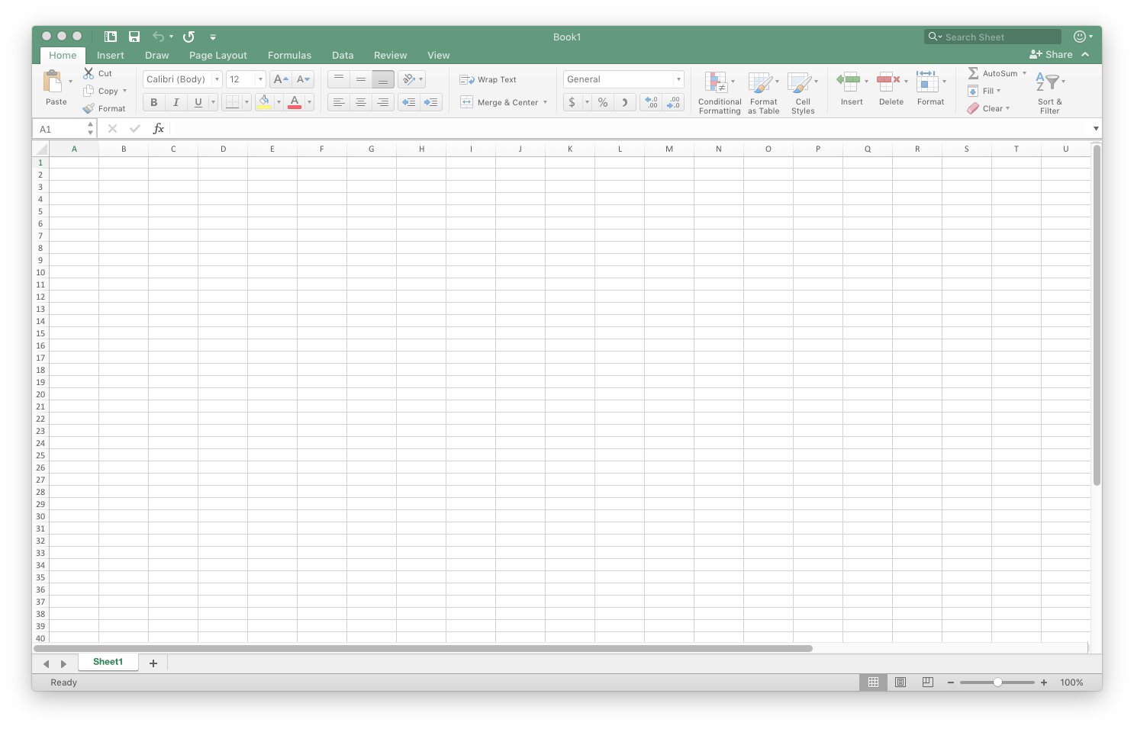This screenshot has height=729, width=1134.
Task: Click the Delete cells icon
Action: pos(888,82)
